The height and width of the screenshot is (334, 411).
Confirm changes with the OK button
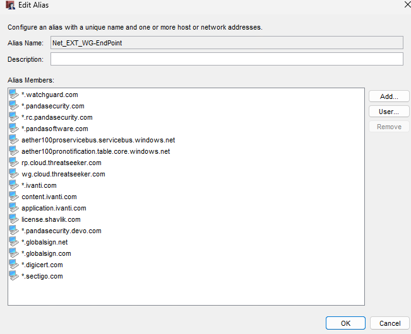click(x=345, y=323)
